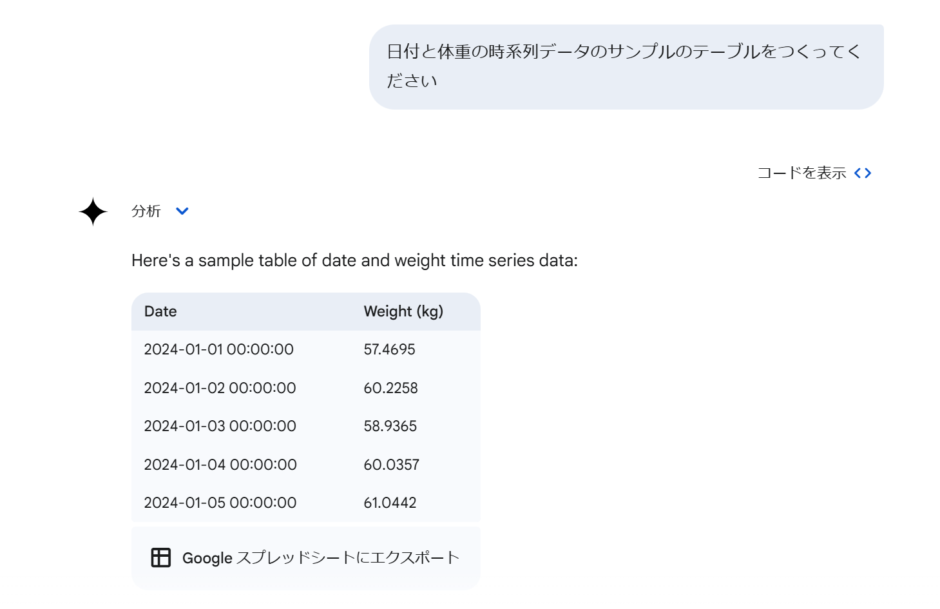Select the 2024-01-02 00:00:00 date cell
The height and width of the screenshot is (609, 940).
click(x=220, y=388)
